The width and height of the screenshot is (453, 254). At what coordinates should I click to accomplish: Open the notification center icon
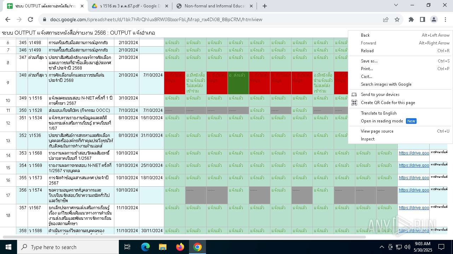click(x=441, y=247)
